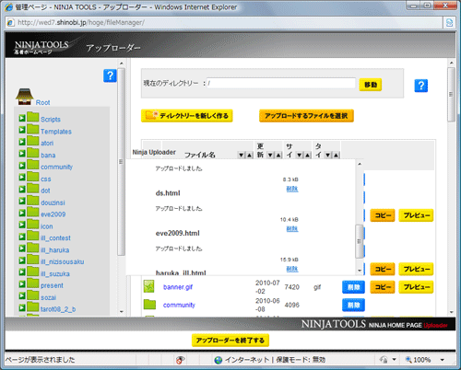Click the Internet zone globe in status bar
Viewport: 461px width, 370px height.
click(219, 360)
